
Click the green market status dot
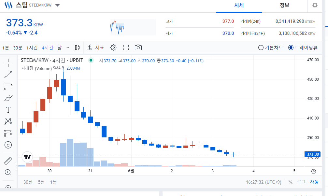point(91,61)
